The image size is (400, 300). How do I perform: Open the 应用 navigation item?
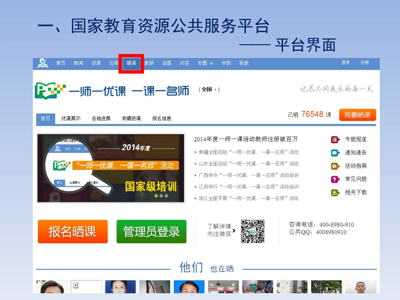click(x=114, y=63)
